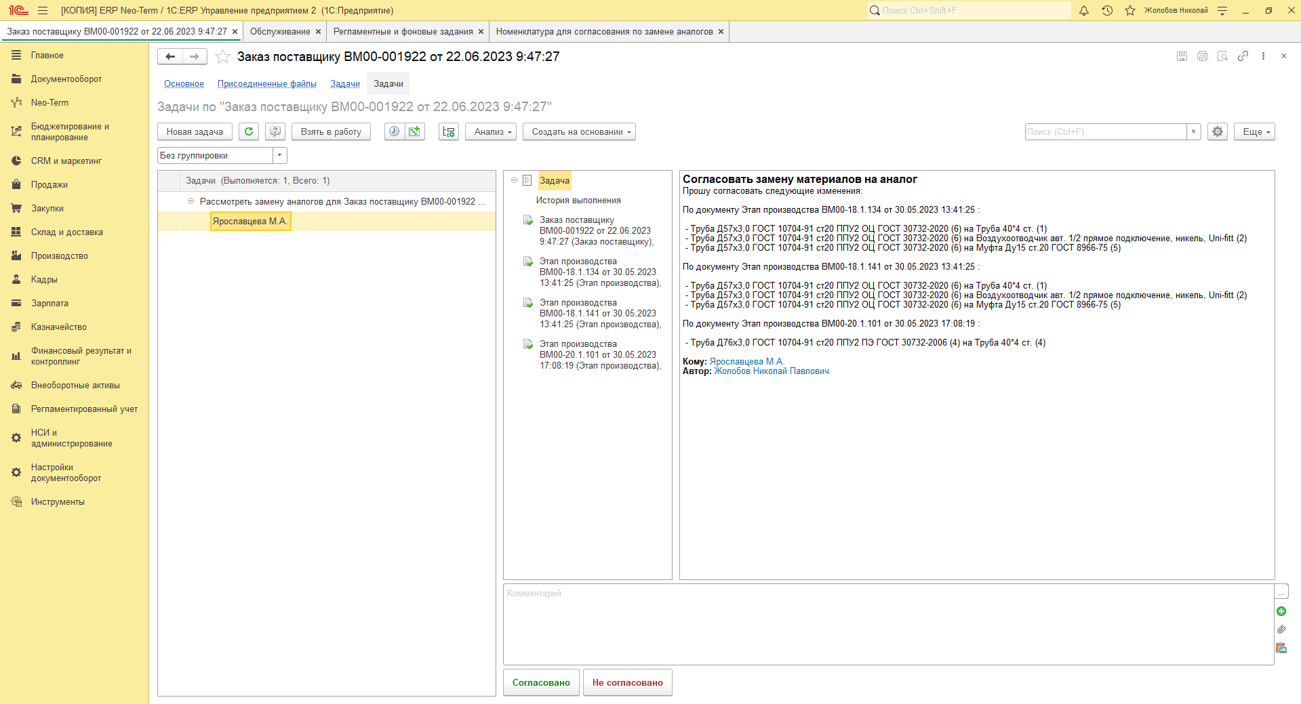This screenshot has width=1301, height=704.
Task: Open the main hamburger menu
Action: 43,10
